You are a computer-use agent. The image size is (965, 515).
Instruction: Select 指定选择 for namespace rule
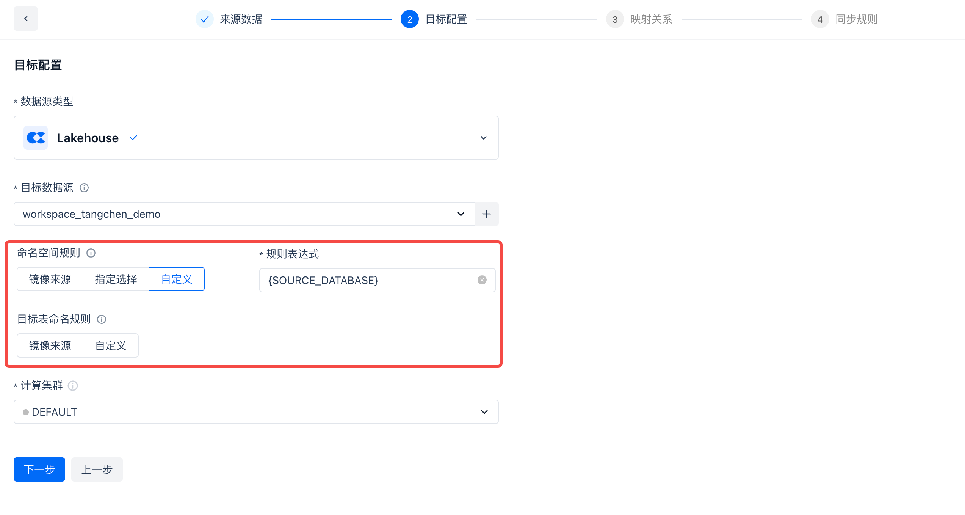[x=116, y=279]
